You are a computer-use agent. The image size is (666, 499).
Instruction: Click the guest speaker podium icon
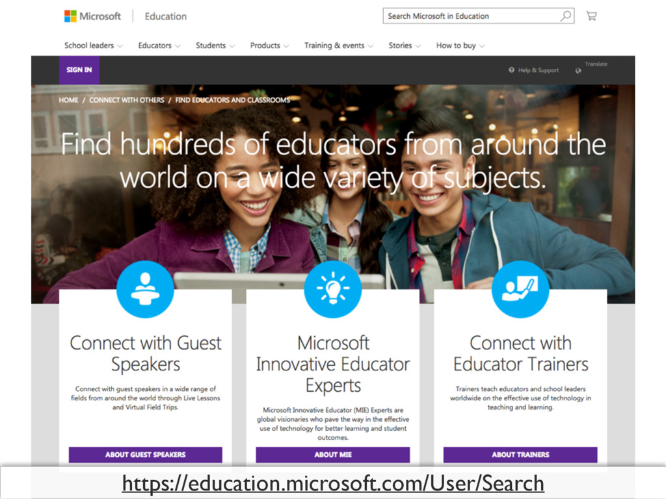coord(145,289)
